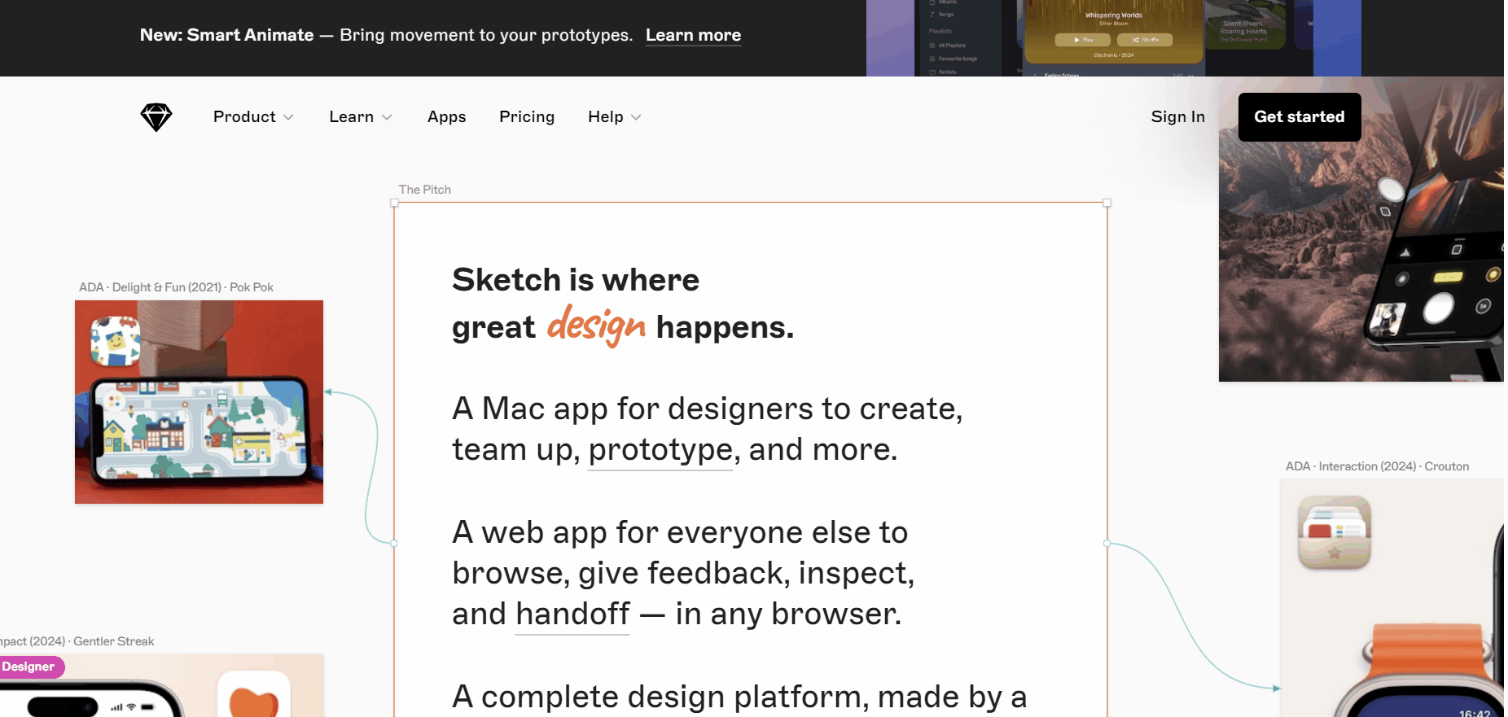Click the Shuffle button in banner preview
This screenshot has height=717, width=1508.
click(1145, 40)
